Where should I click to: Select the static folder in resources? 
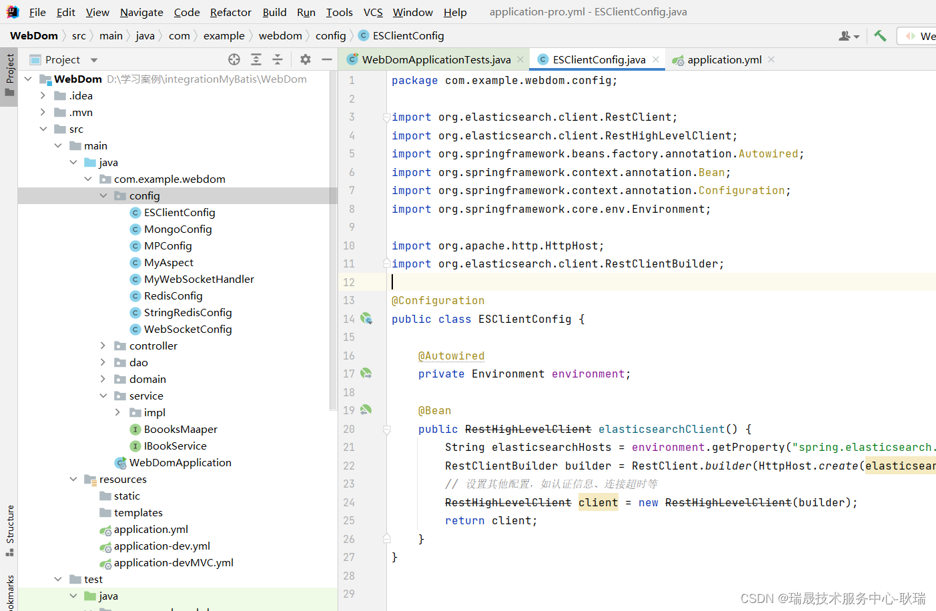[120, 496]
